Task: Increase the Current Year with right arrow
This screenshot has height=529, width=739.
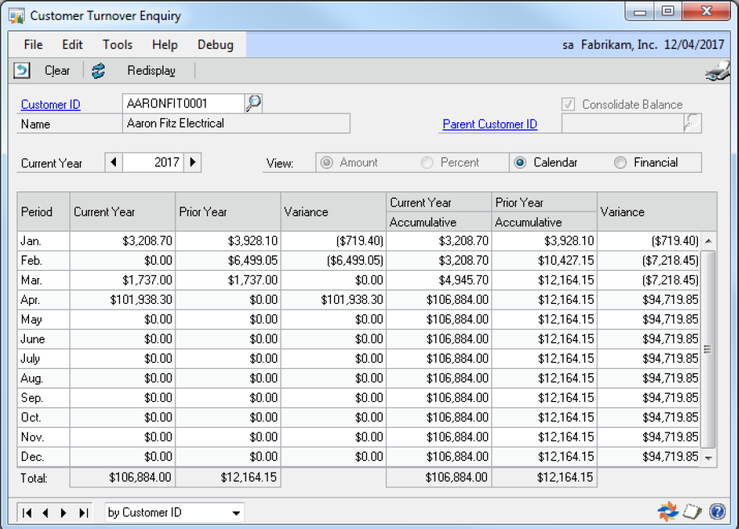Action: pyautogui.click(x=192, y=162)
